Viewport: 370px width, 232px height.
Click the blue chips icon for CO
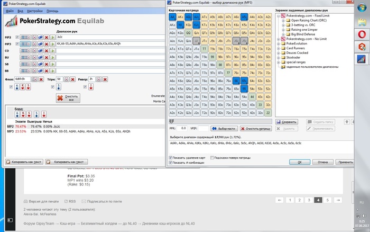click(x=40, y=51)
